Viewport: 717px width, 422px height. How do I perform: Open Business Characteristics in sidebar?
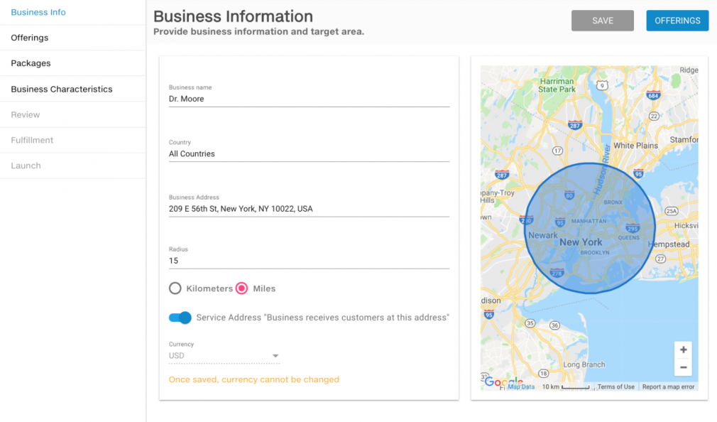point(62,89)
